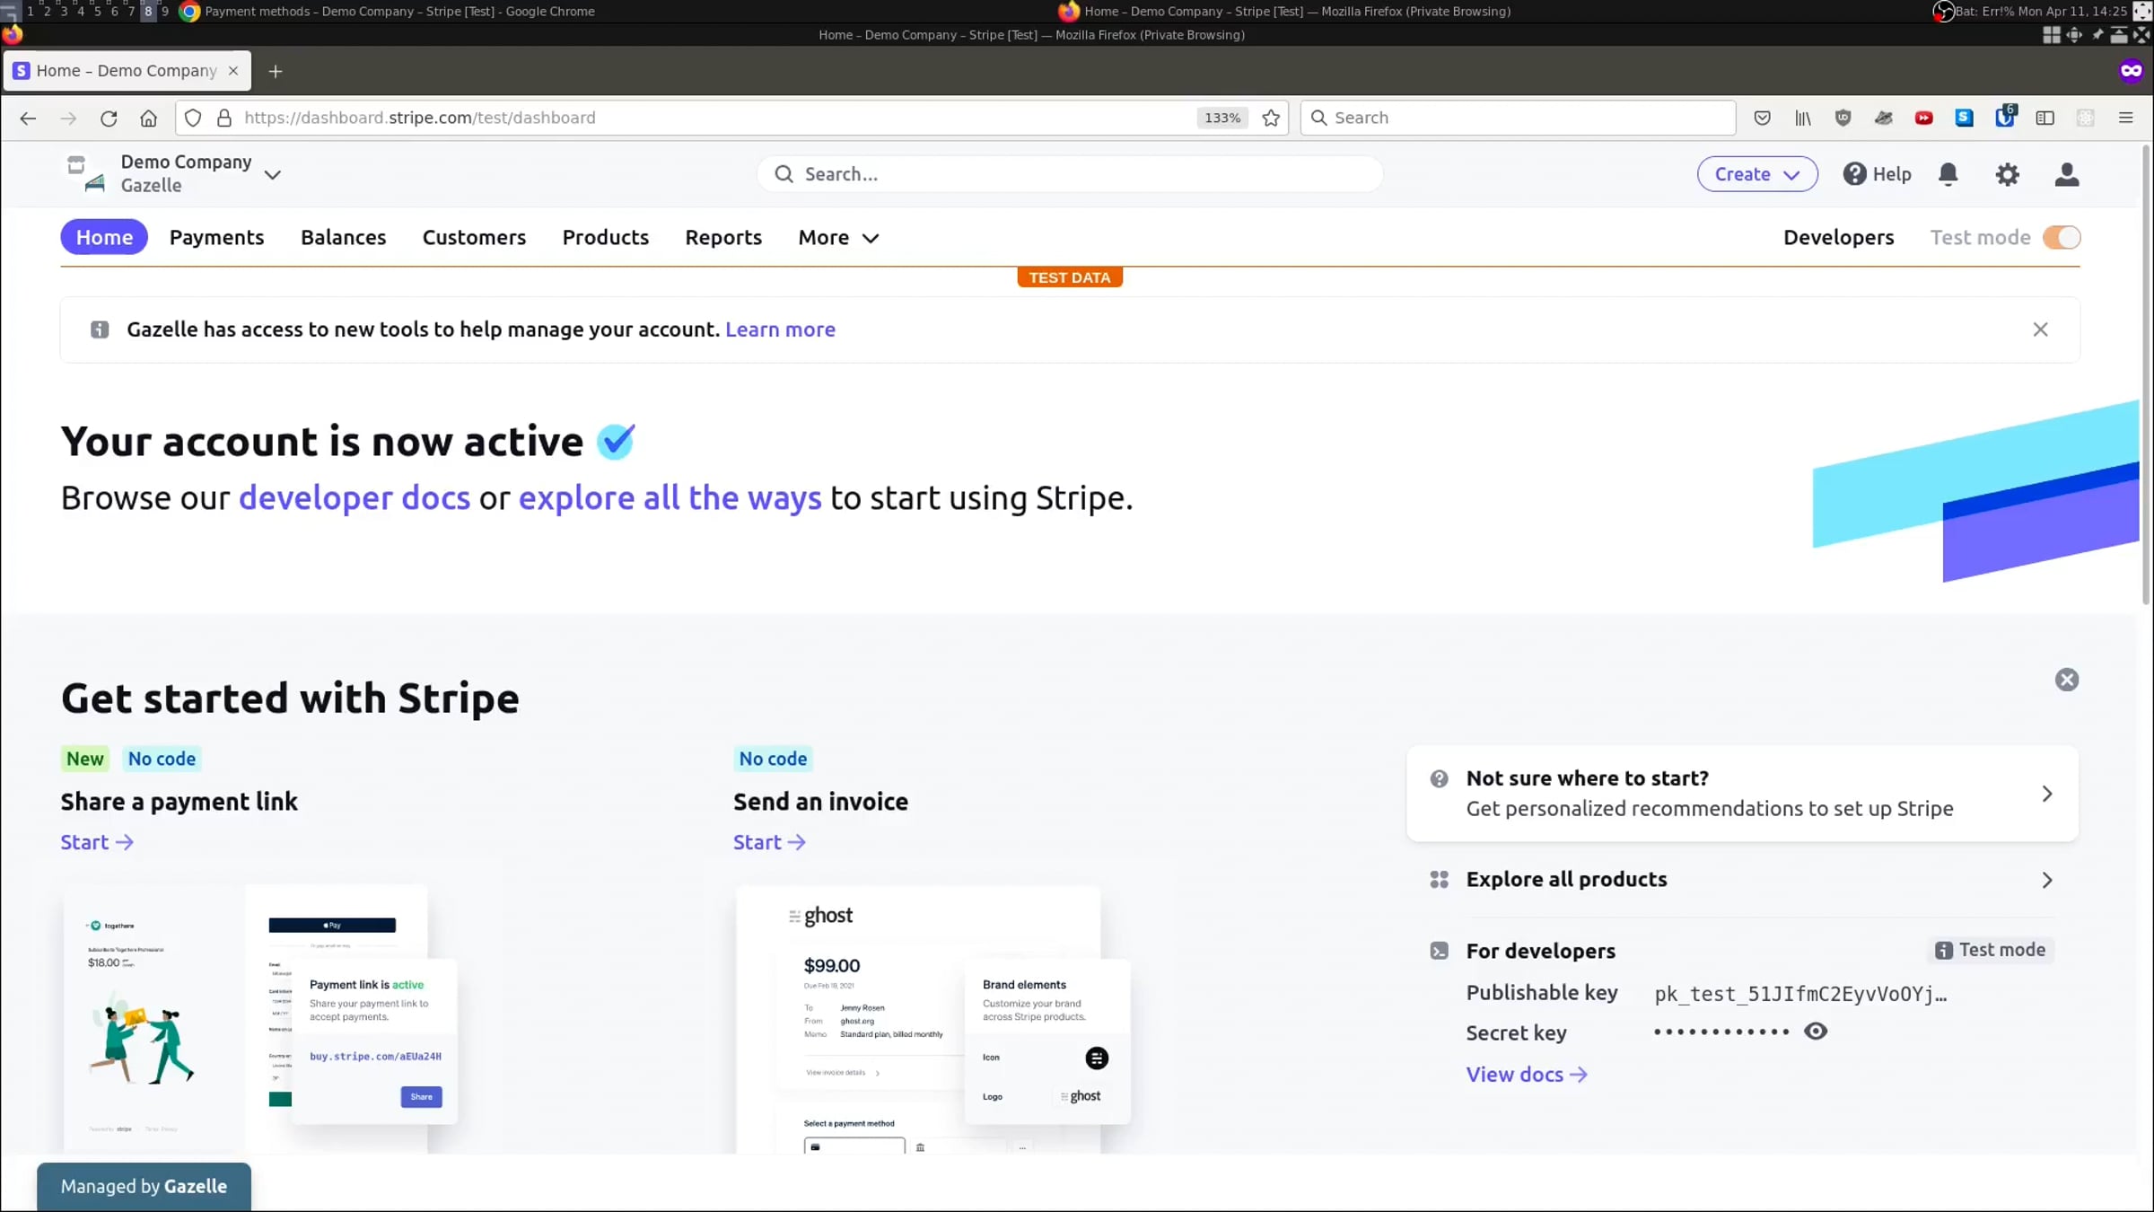Screen dimensions: 2154x1212
Task: Click the red YouTube extension icon
Action: (x=1923, y=118)
